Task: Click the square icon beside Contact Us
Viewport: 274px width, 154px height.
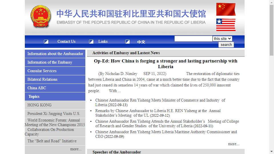Action: tap(46, 42)
